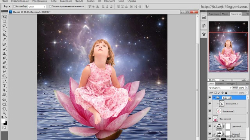250x140 pixels.
Task: Open the opacity Непр slider arrow
Action: (247, 87)
